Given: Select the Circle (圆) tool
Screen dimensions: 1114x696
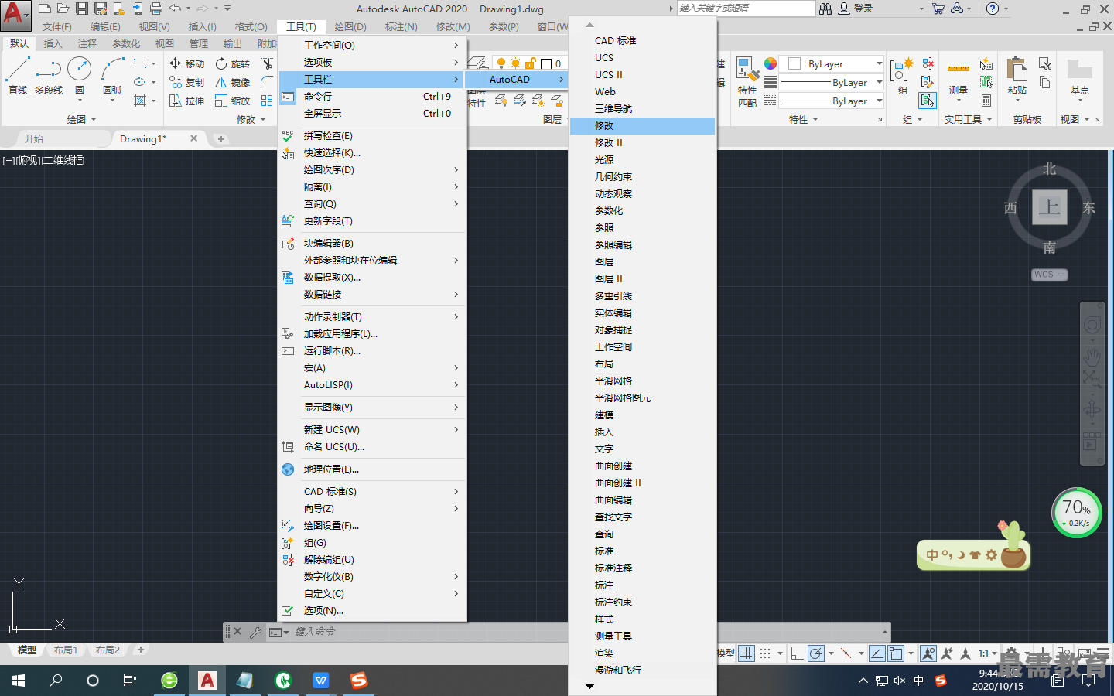Looking at the screenshot, I should click(x=80, y=77).
